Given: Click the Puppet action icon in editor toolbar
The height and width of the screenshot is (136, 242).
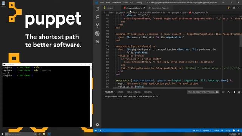Looking at the screenshot, I should (228, 8).
